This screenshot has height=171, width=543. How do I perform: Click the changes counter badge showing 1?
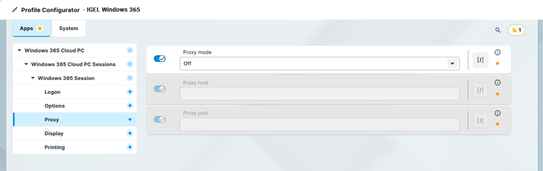click(x=517, y=30)
